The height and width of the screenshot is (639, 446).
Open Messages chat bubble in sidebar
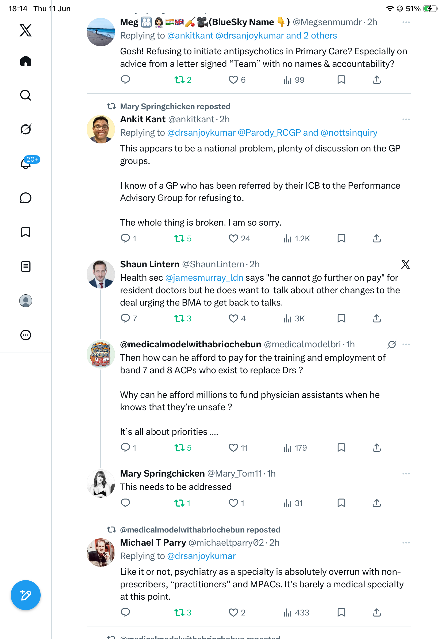pyautogui.click(x=26, y=198)
